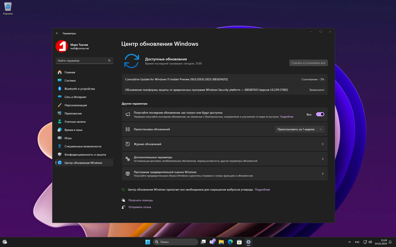Click the Получить помощь link

pyautogui.click(x=140, y=200)
